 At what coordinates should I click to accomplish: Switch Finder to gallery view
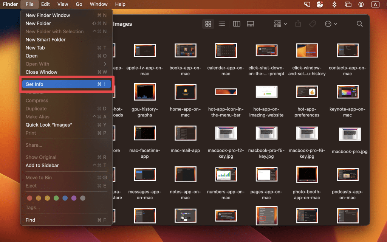250,24
